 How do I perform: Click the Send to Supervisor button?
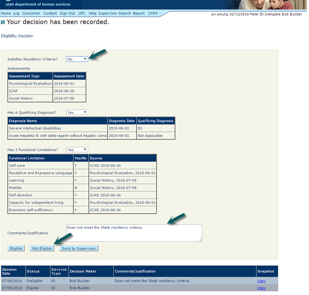79,248
